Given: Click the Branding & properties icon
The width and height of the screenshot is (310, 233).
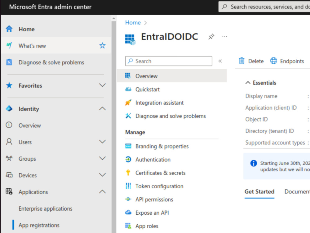Looking at the screenshot, I should click(x=128, y=146).
